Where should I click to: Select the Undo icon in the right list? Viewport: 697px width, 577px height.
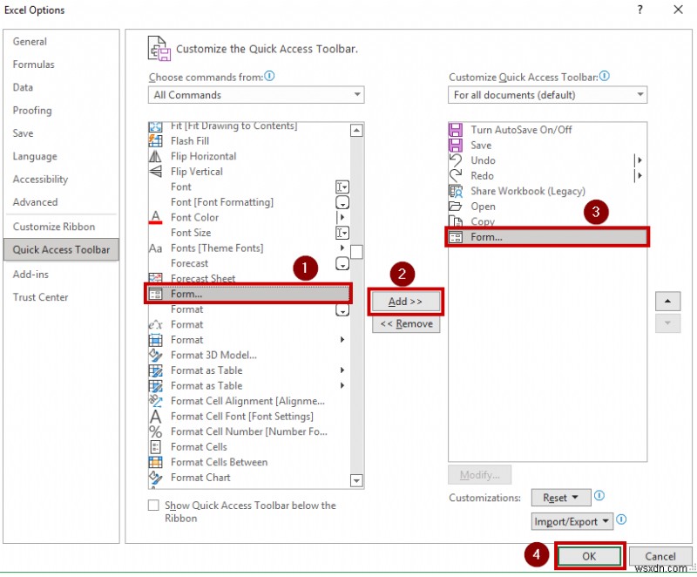(454, 160)
